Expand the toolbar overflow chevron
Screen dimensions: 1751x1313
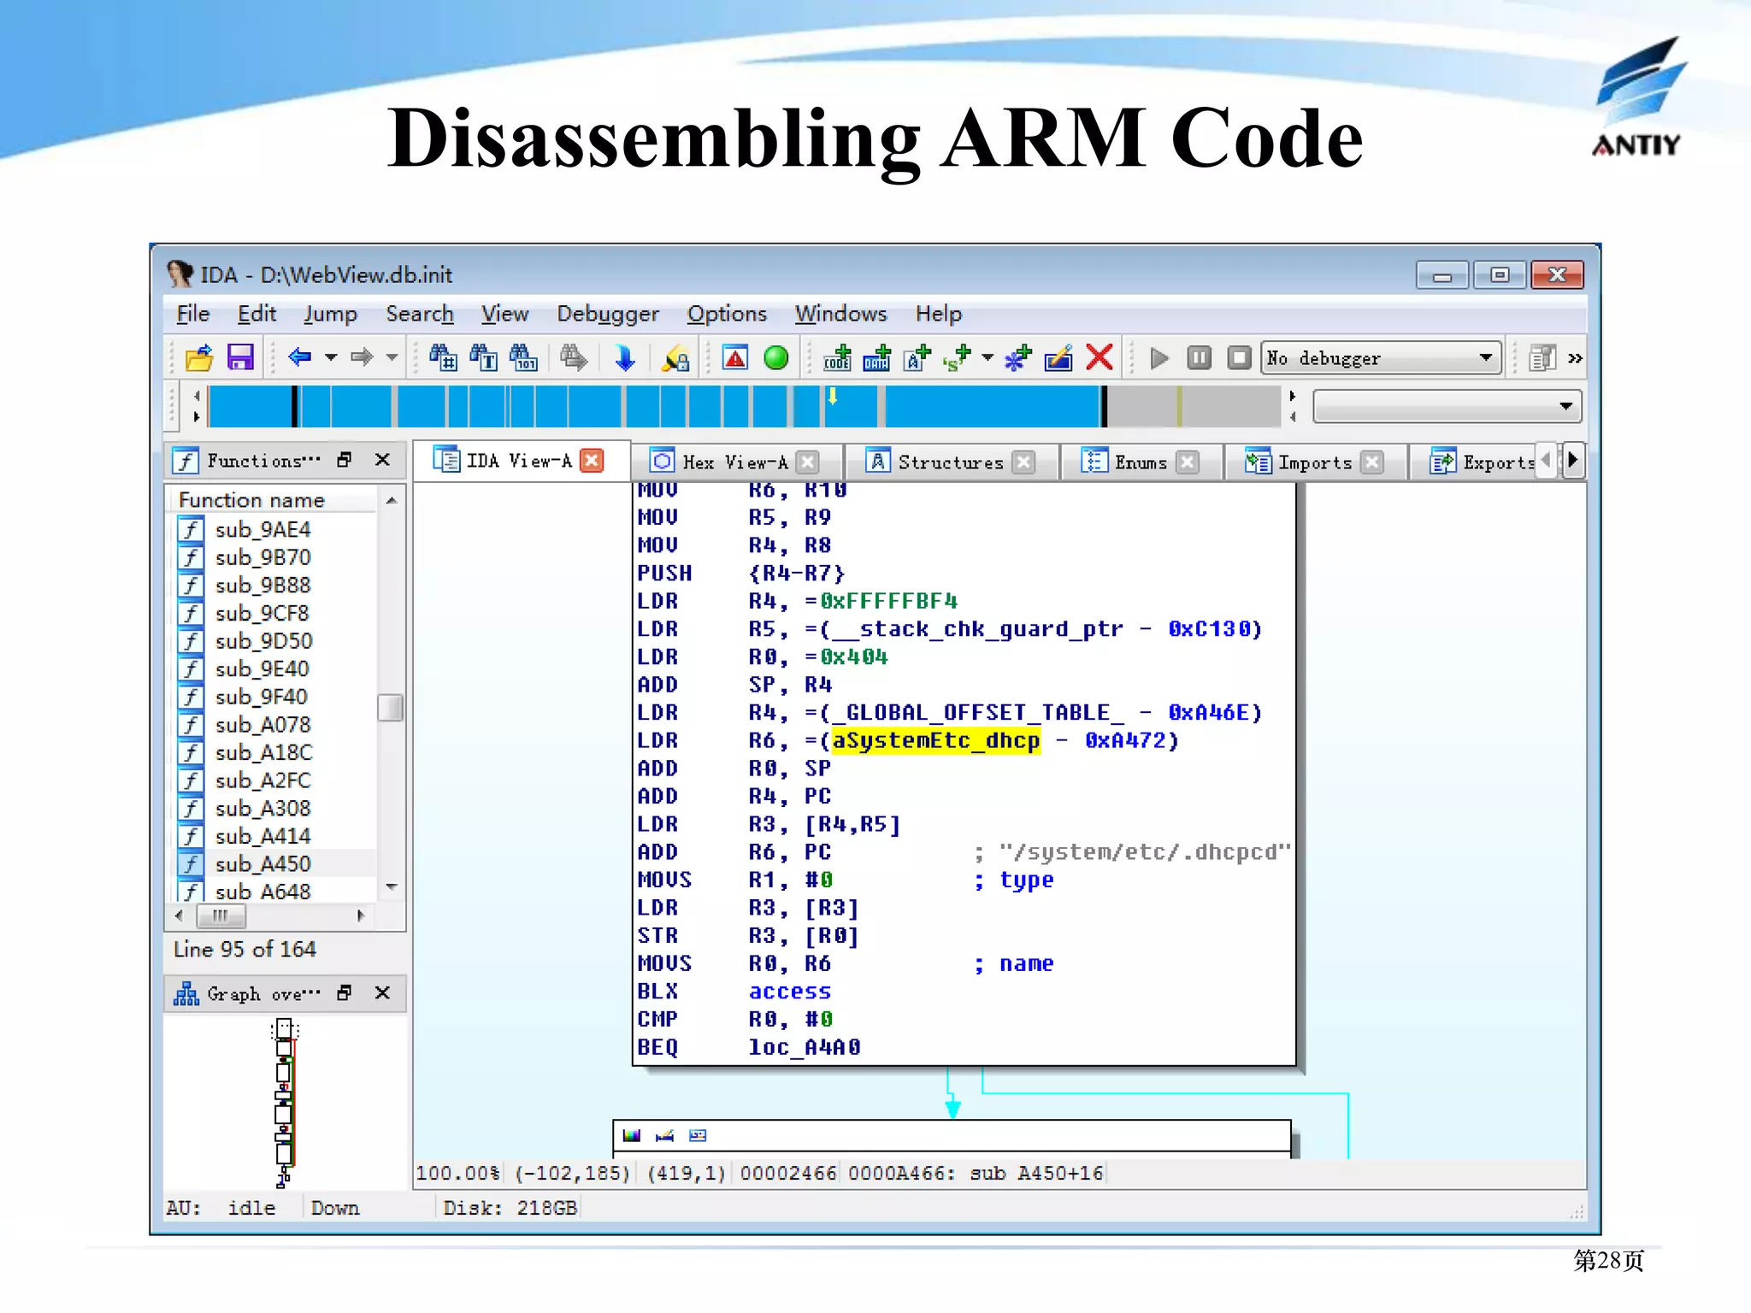(x=1575, y=358)
